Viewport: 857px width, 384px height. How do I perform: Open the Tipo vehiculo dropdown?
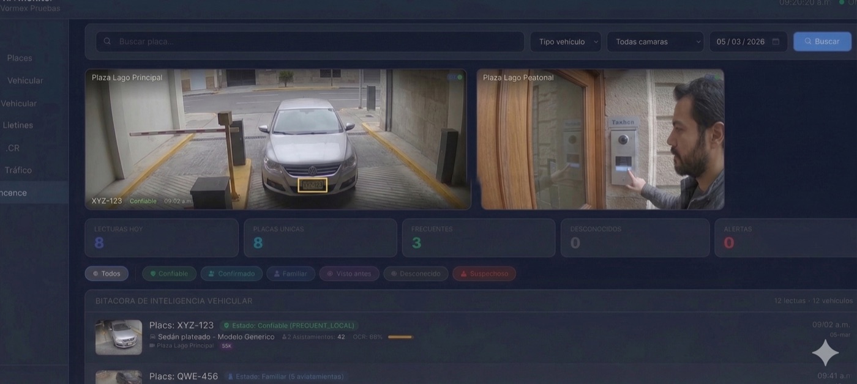pos(565,41)
